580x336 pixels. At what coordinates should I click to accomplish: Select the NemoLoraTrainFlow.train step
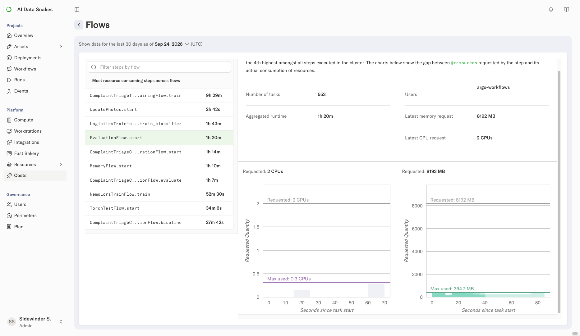pyautogui.click(x=159, y=194)
